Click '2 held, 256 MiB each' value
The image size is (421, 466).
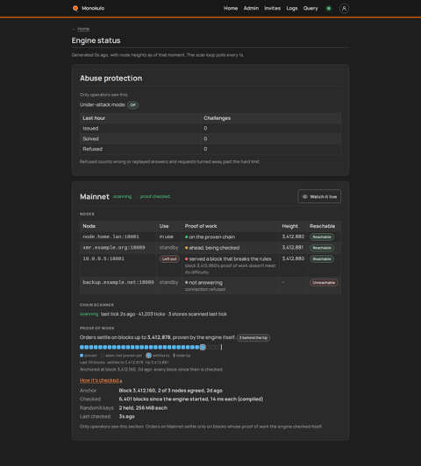coord(143,408)
